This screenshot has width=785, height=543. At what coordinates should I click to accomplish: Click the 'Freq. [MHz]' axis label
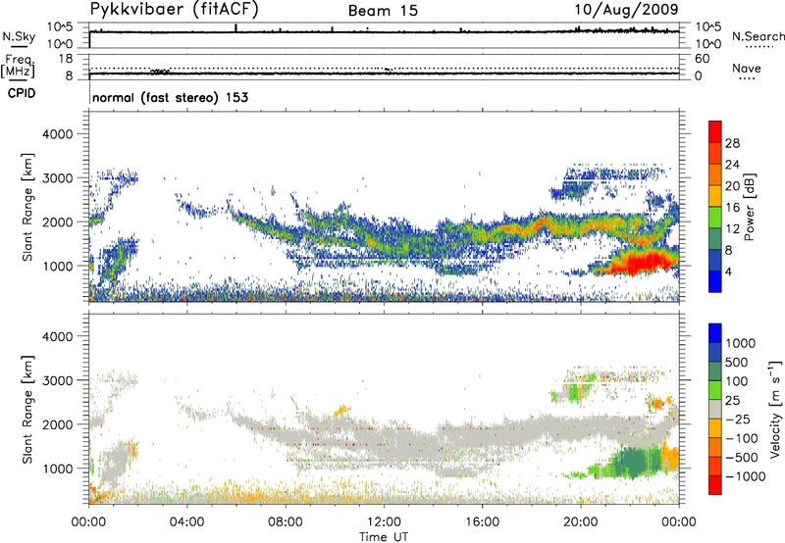click(x=19, y=66)
